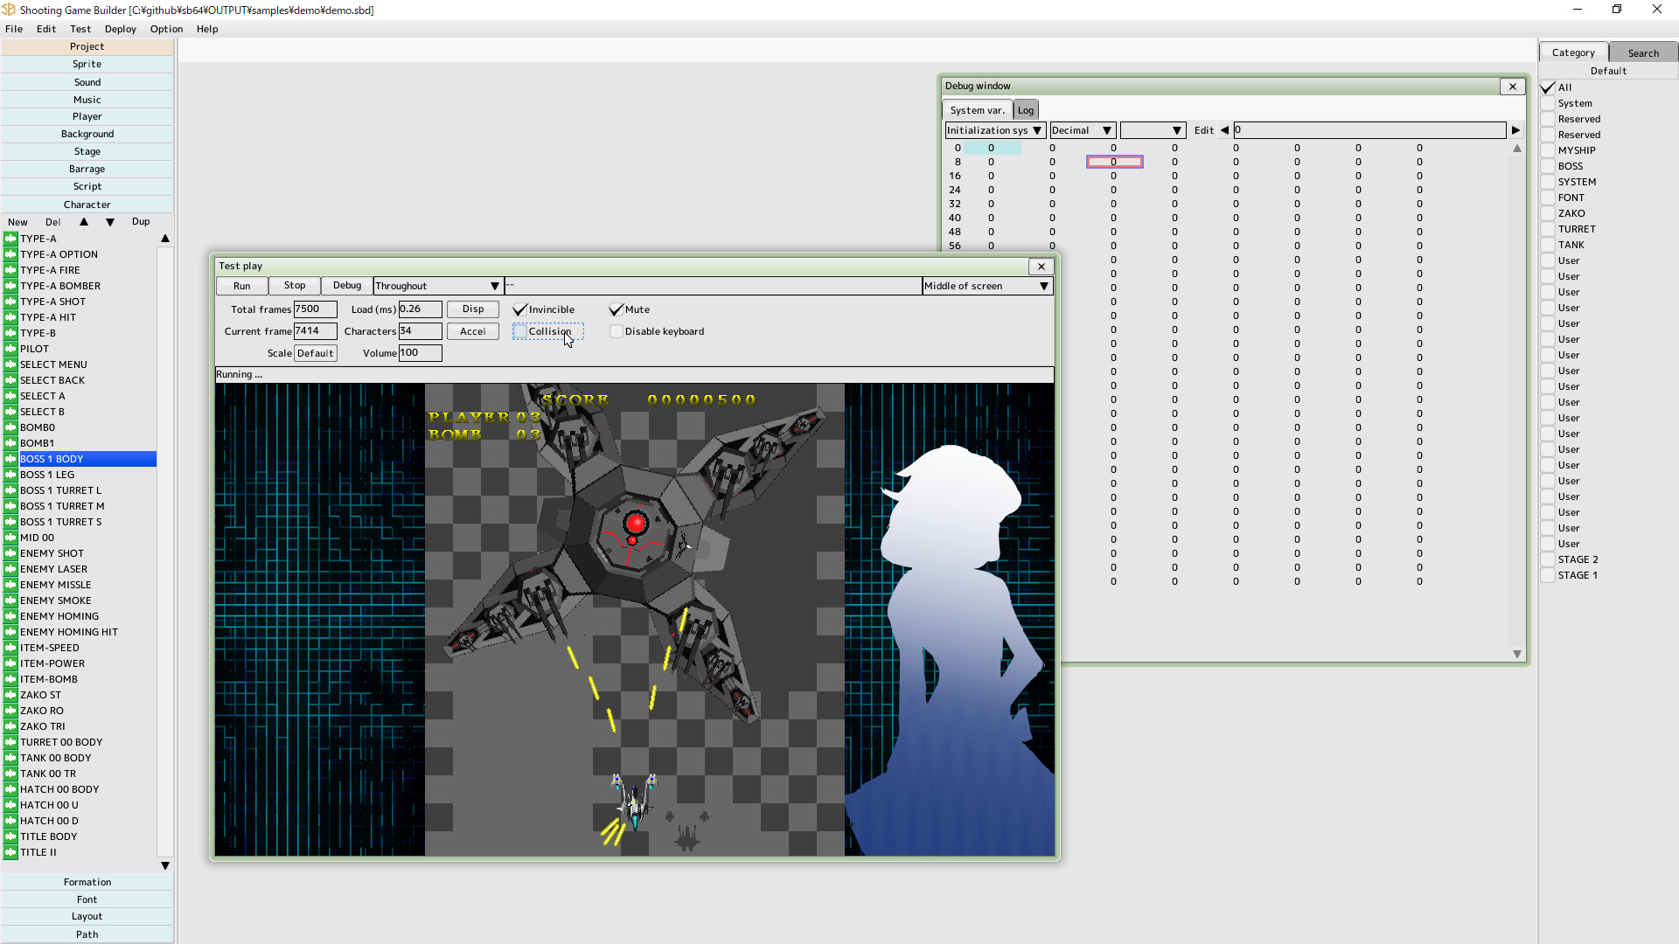Click the left arrow next to Edit field
The image size is (1679, 944).
(x=1223, y=129)
